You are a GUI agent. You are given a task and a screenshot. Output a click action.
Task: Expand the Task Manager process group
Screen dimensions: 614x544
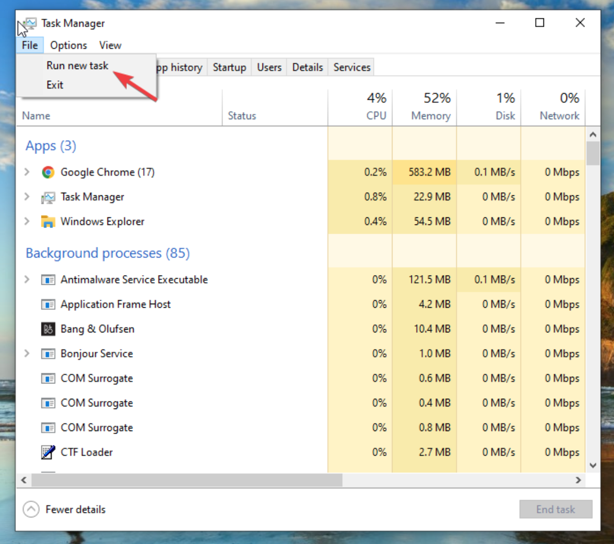click(27, 197)
